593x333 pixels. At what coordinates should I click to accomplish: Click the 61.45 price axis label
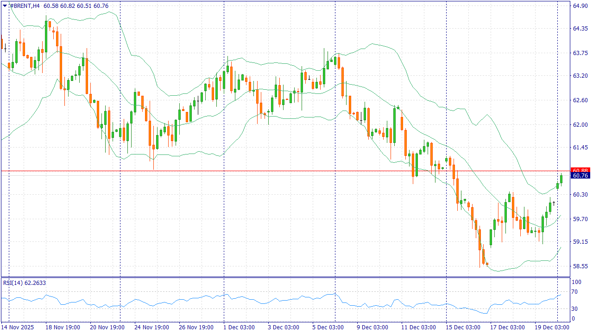(580, 148)
